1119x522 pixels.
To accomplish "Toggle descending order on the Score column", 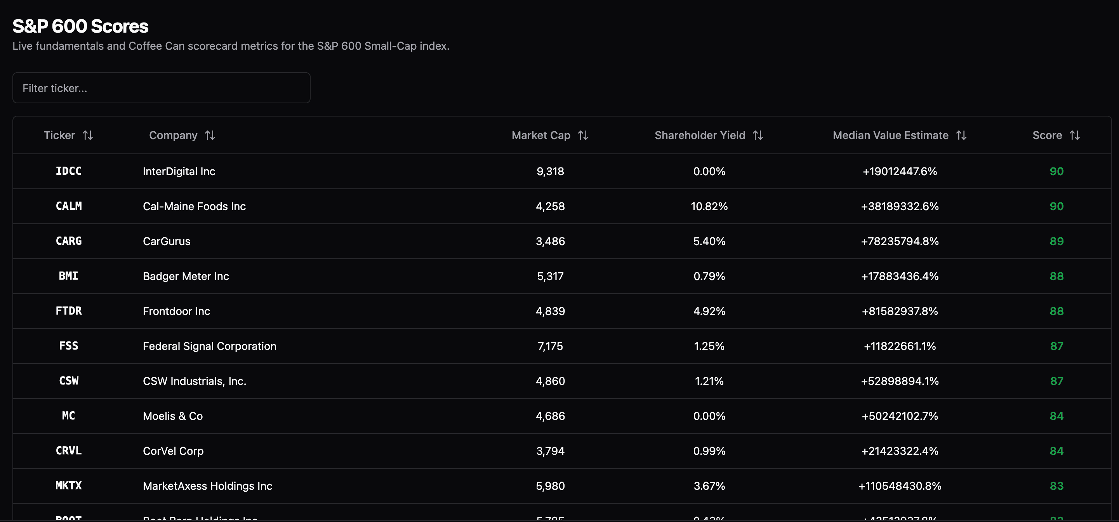I will click(1075, 135).
